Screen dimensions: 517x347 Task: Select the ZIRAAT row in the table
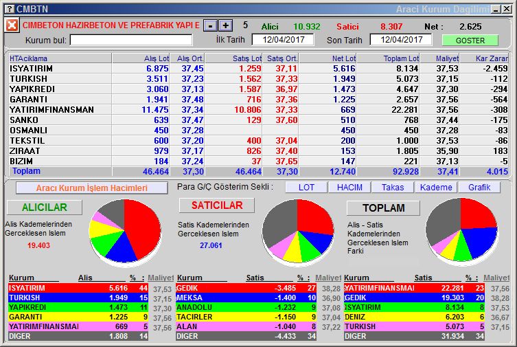coord(258,150)
